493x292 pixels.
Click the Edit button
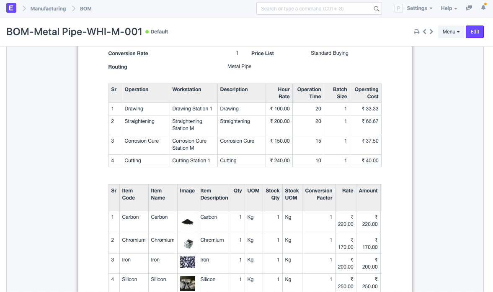point(475,32)
